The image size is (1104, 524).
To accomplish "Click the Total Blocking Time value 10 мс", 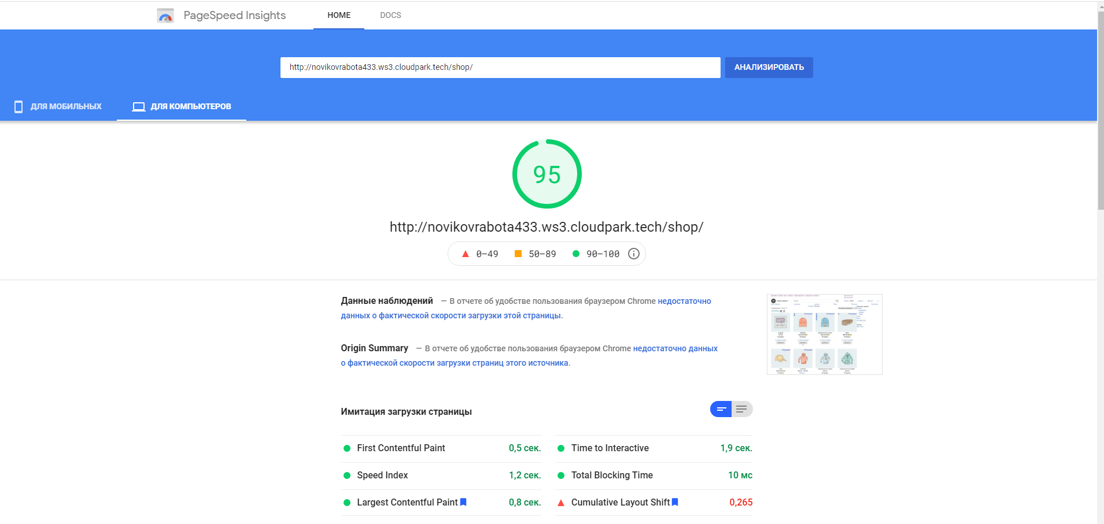I will pos(740,475).
